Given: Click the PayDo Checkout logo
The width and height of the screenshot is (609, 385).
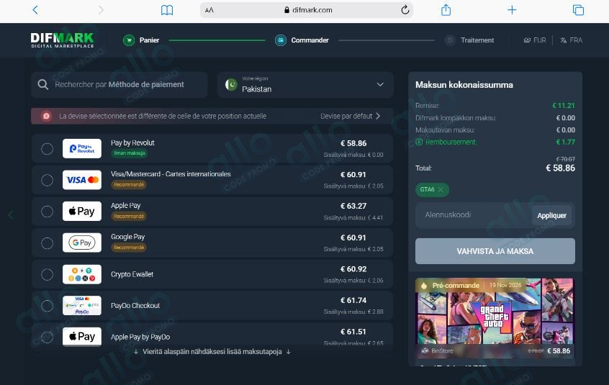Looking at the screenshot, I should coord(82,305).
